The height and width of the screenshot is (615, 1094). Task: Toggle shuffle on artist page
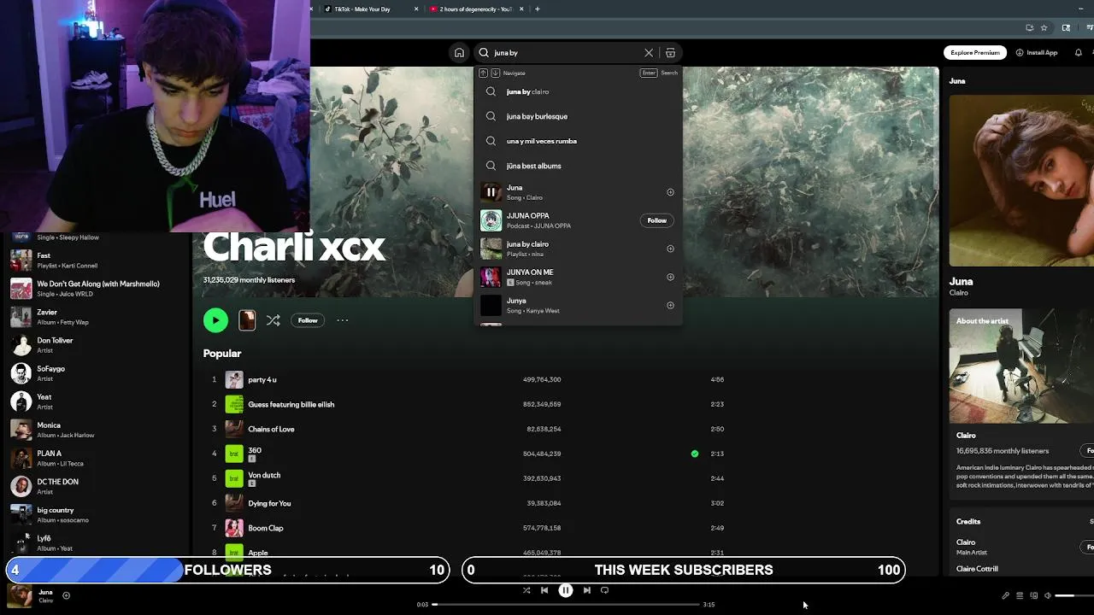[273, 320]
